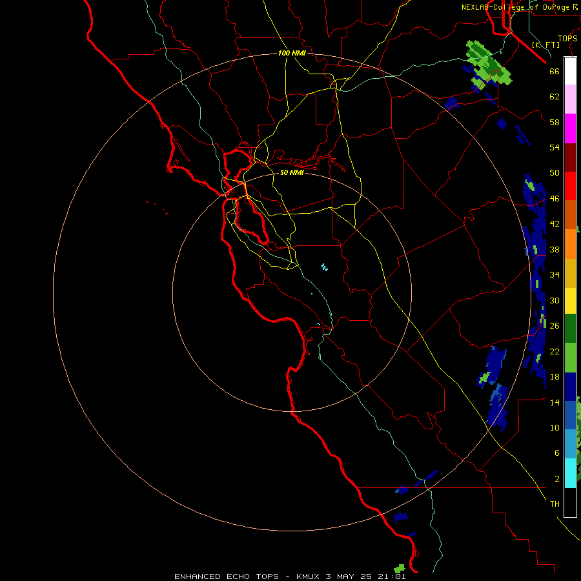Select the dark red legend swatch
Image resolution: width=581 pixels, height=581 pixels.
570,157
